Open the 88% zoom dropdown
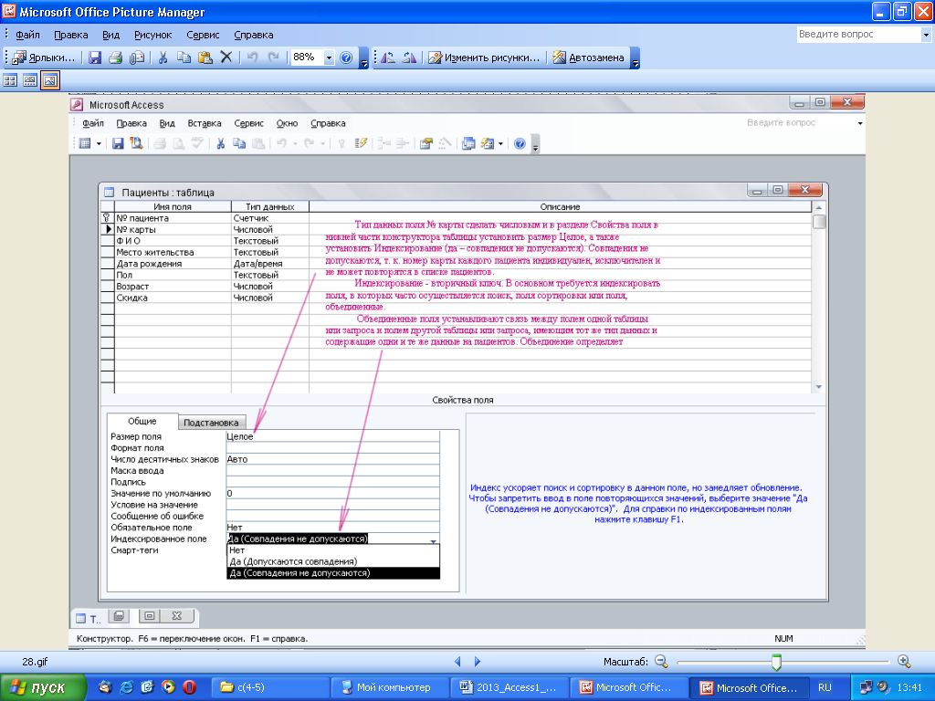 pyautogui.click(x=329, y=58)
